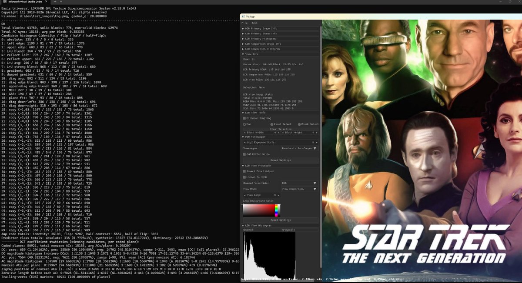The width and height of the screenshot is (522, 283).
Task: Expand LDR Comparison Histogram section
Action: point(281,49)
